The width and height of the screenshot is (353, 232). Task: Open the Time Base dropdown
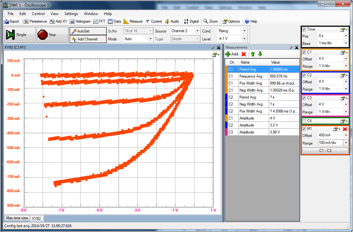coord(346,44)
